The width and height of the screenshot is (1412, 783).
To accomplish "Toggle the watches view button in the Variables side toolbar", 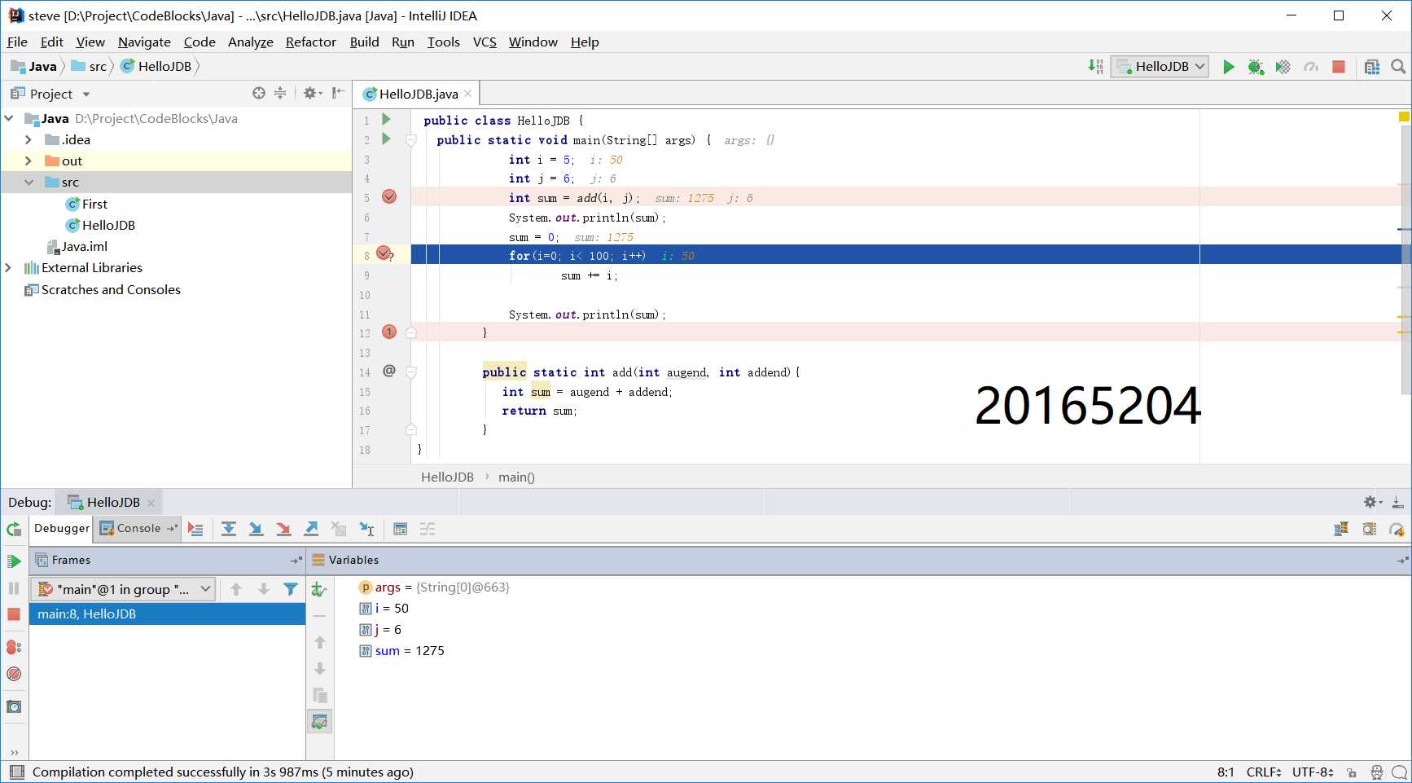I will coord(319,722).
